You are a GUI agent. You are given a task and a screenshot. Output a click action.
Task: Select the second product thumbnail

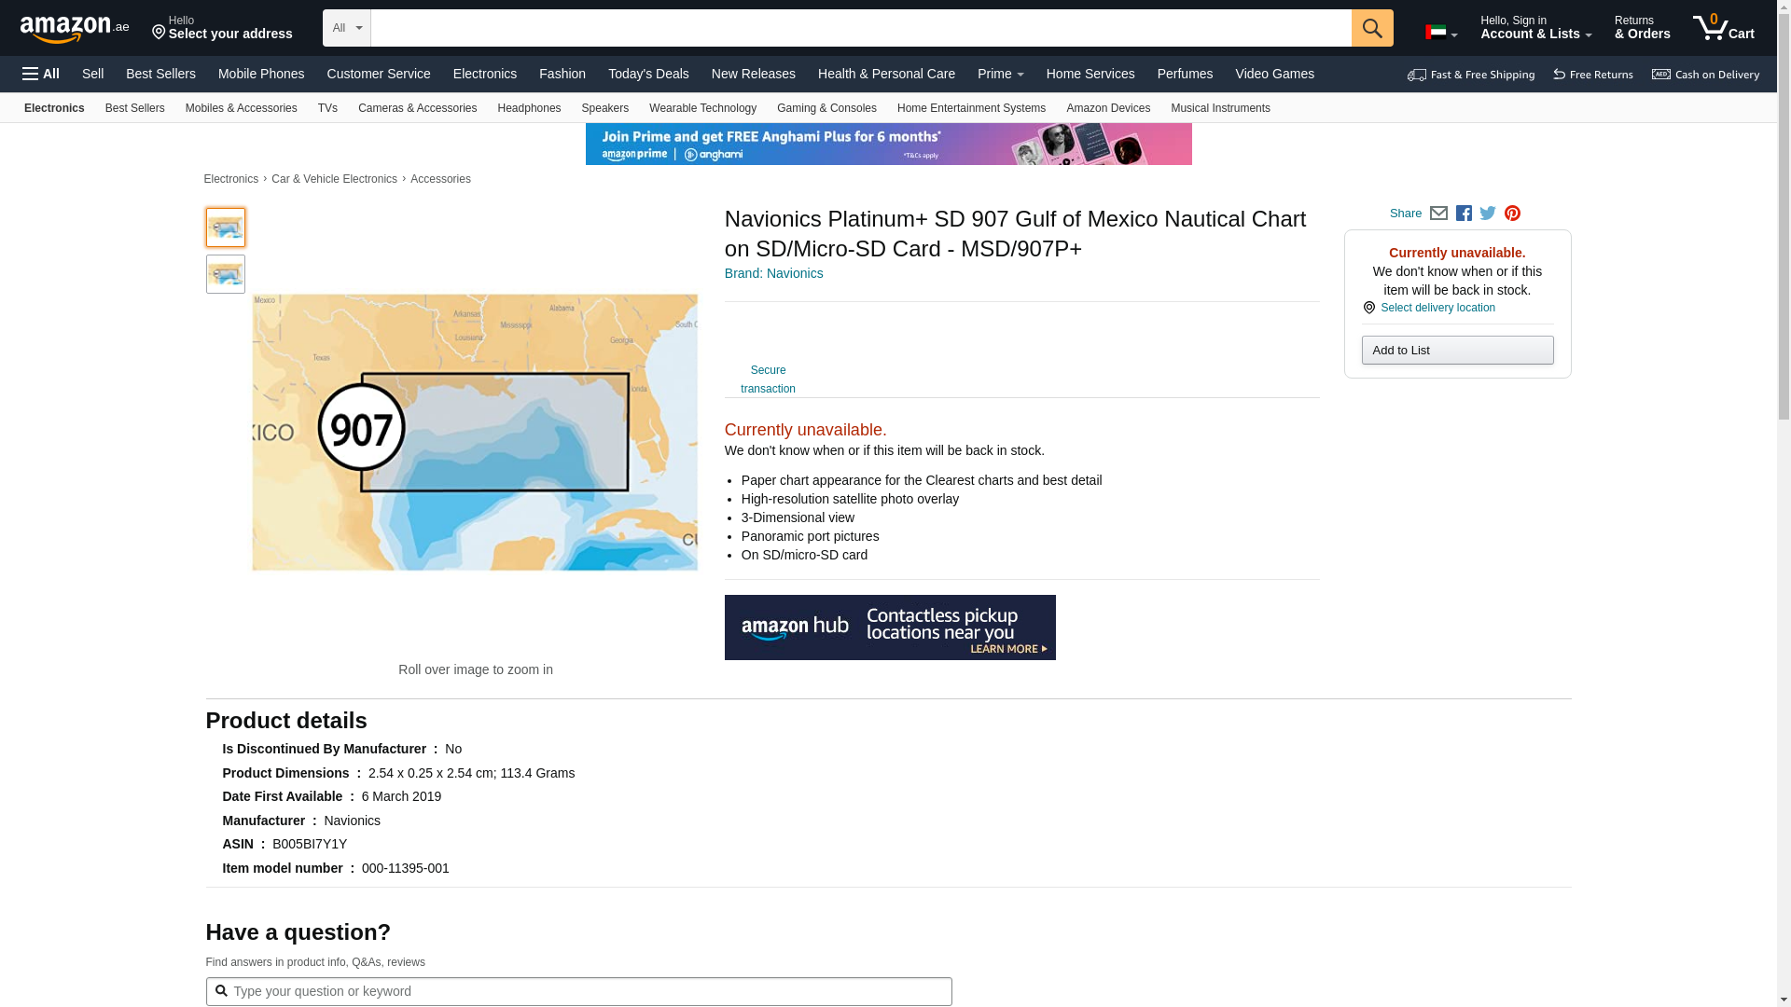[x=226, y=274]
